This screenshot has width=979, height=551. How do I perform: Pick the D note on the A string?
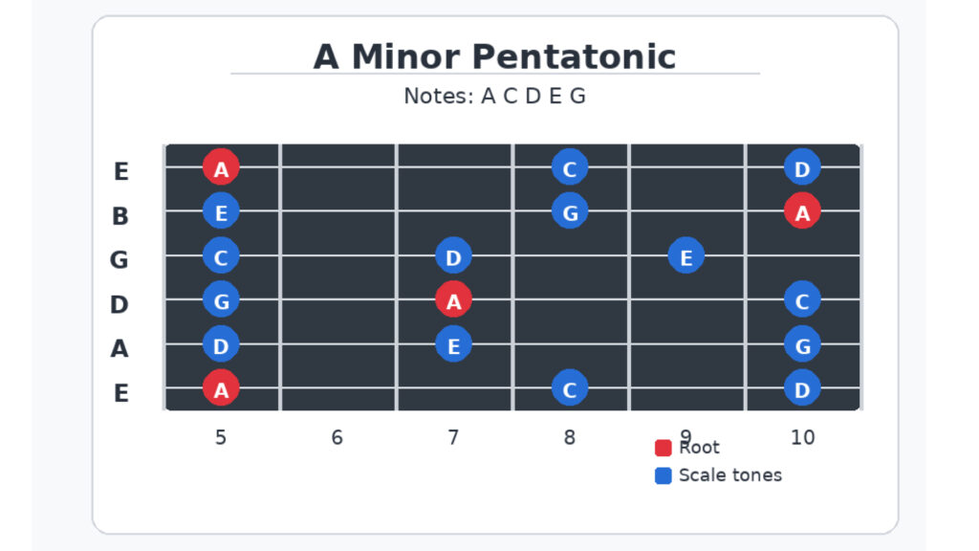pos(221,344)
